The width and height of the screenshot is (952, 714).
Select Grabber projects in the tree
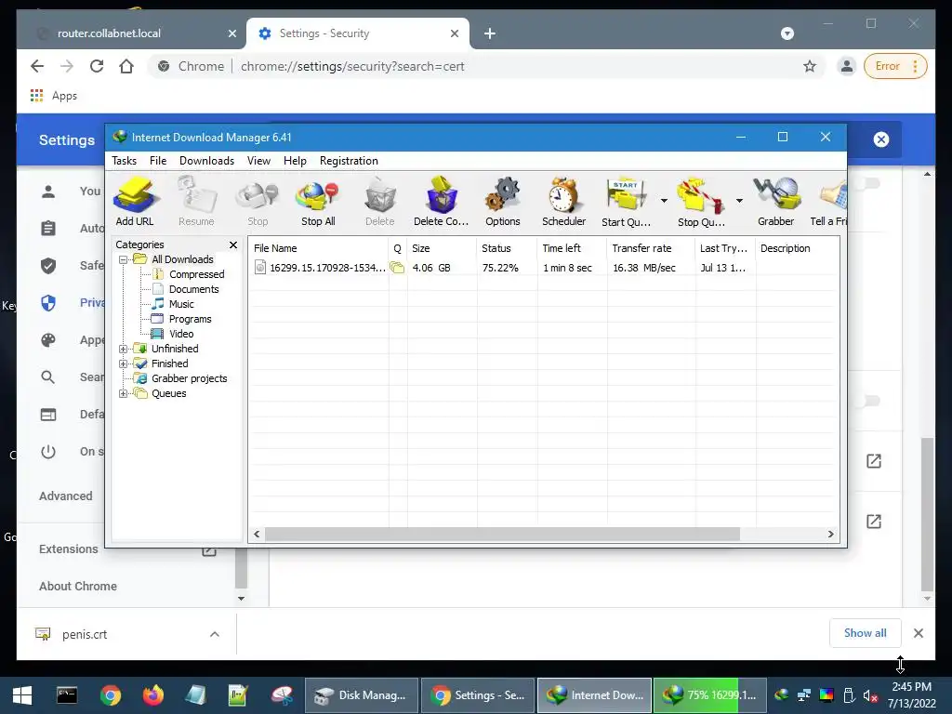click(189, 378)
